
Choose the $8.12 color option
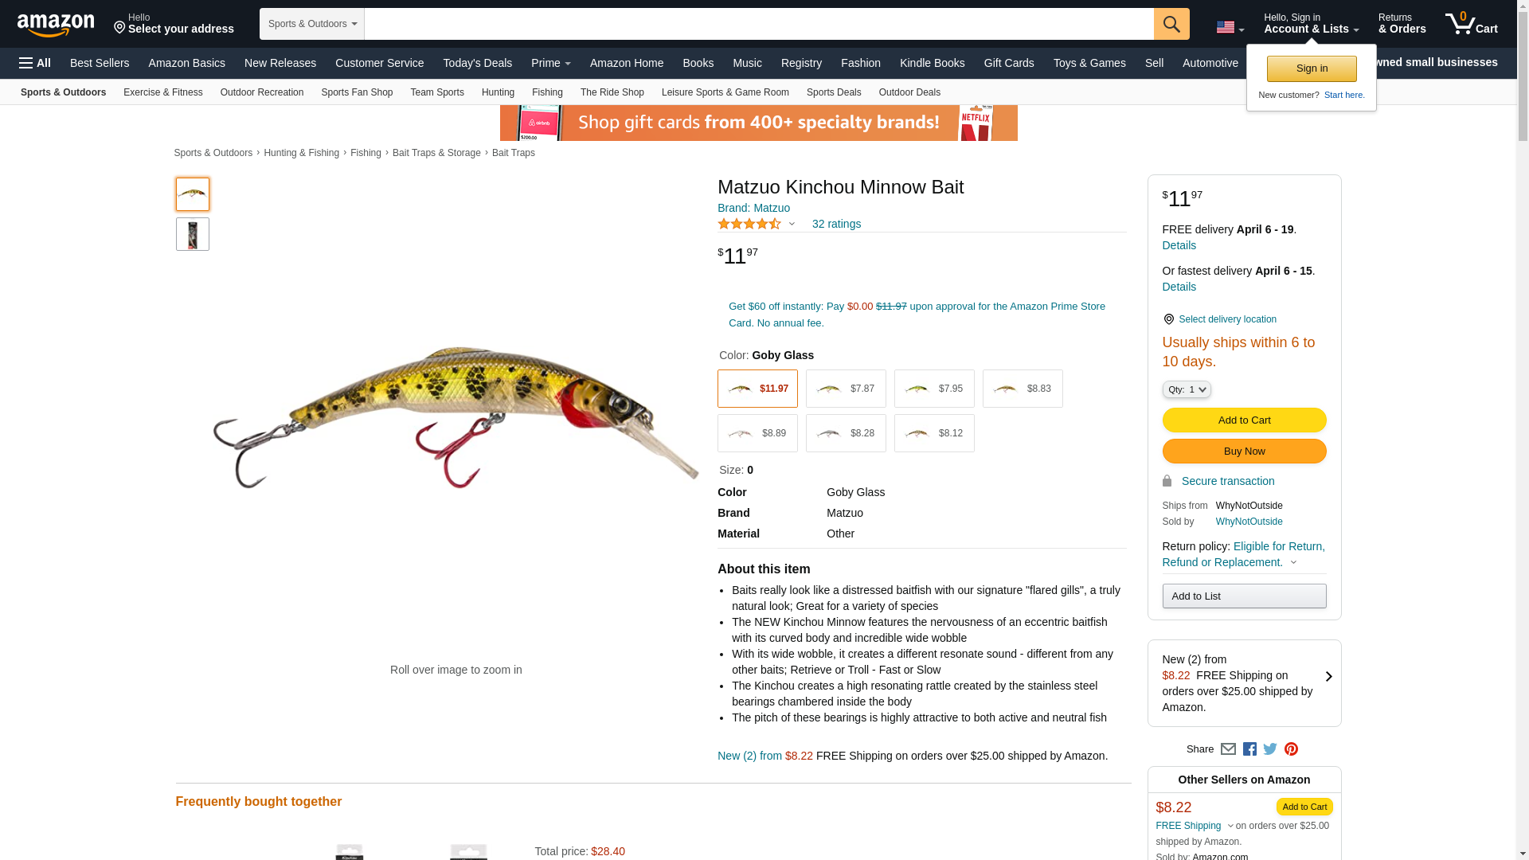point(934,433)
